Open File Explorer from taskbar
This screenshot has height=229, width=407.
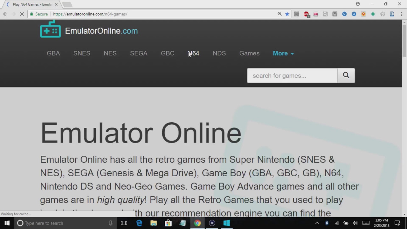[154, 223]
